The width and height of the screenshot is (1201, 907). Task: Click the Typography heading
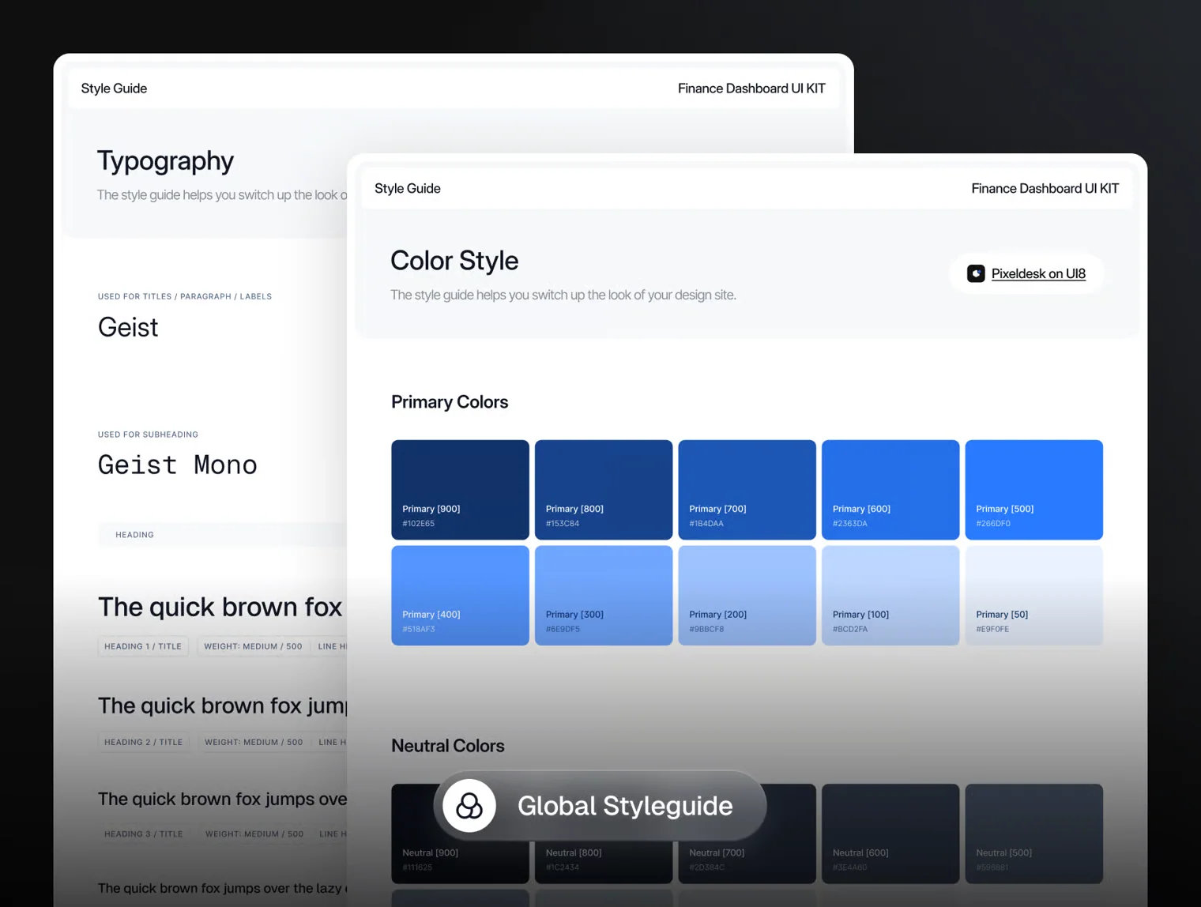[165, 161]
